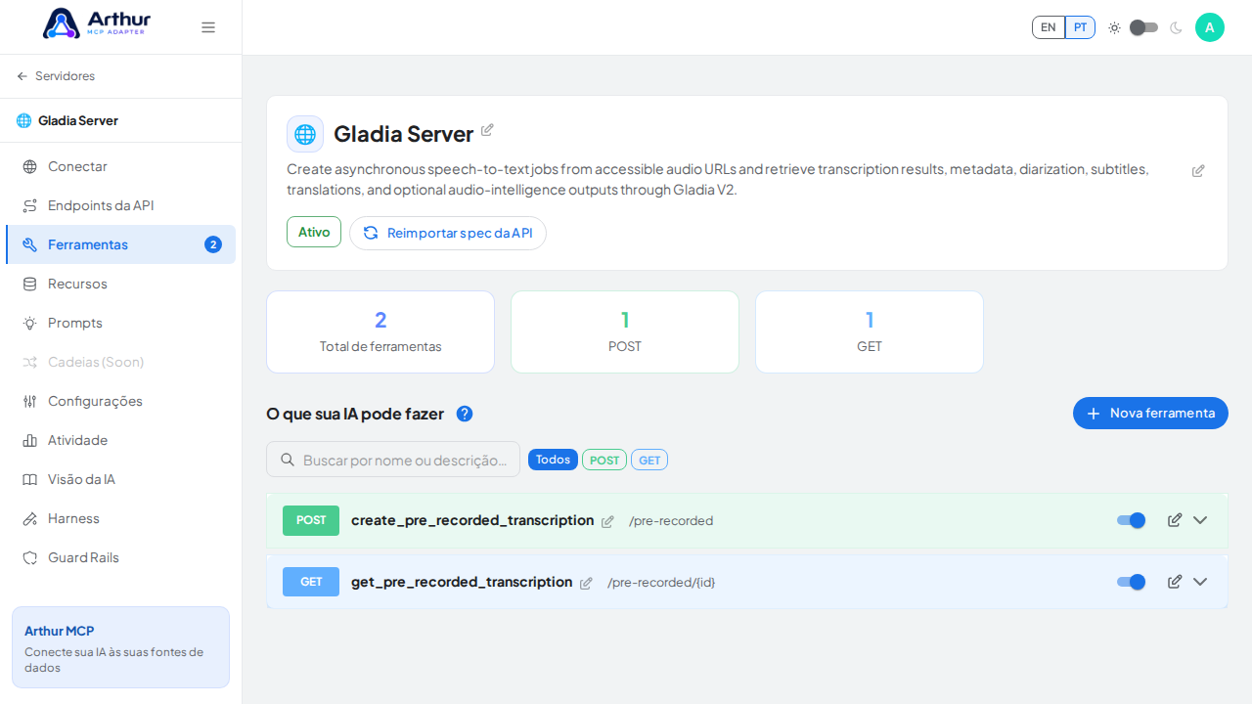The image size is (1252, 704).
Task: Toggle the light/dark theme switch
Action: click(x=1144, y=27)
